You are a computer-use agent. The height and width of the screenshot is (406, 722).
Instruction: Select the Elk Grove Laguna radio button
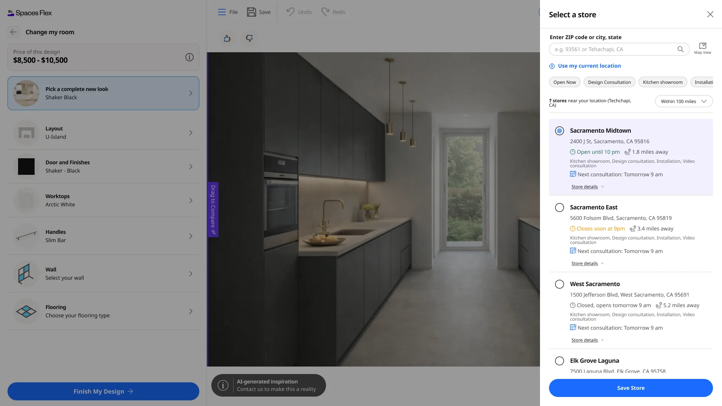pos(560,361)
